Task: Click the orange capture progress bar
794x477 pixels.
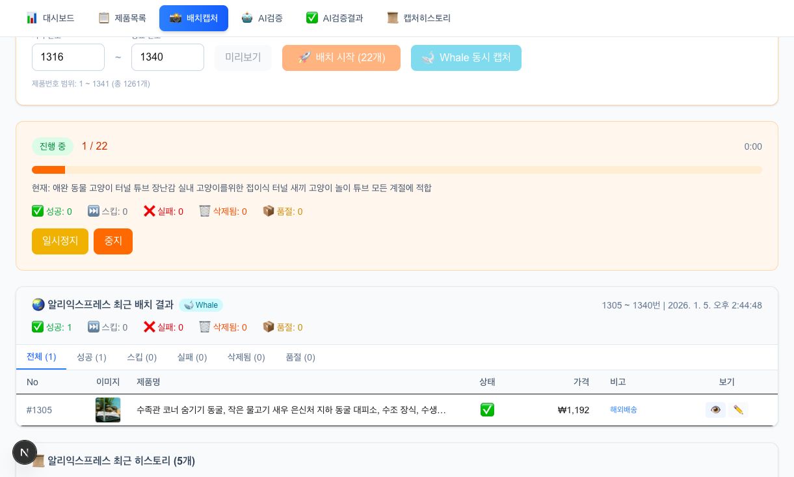Action: (x=49, y=170)
